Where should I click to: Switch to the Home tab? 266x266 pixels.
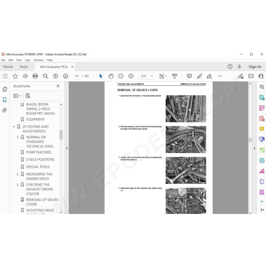click(x=8, y=66)
